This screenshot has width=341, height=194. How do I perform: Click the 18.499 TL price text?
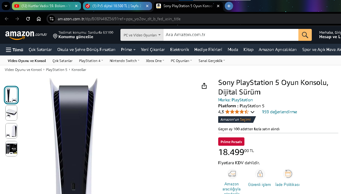236,152
